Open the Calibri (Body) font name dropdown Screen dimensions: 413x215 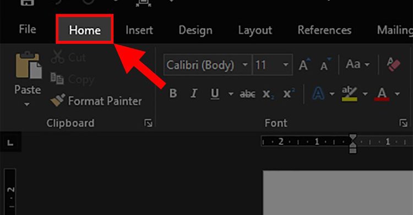245,64
